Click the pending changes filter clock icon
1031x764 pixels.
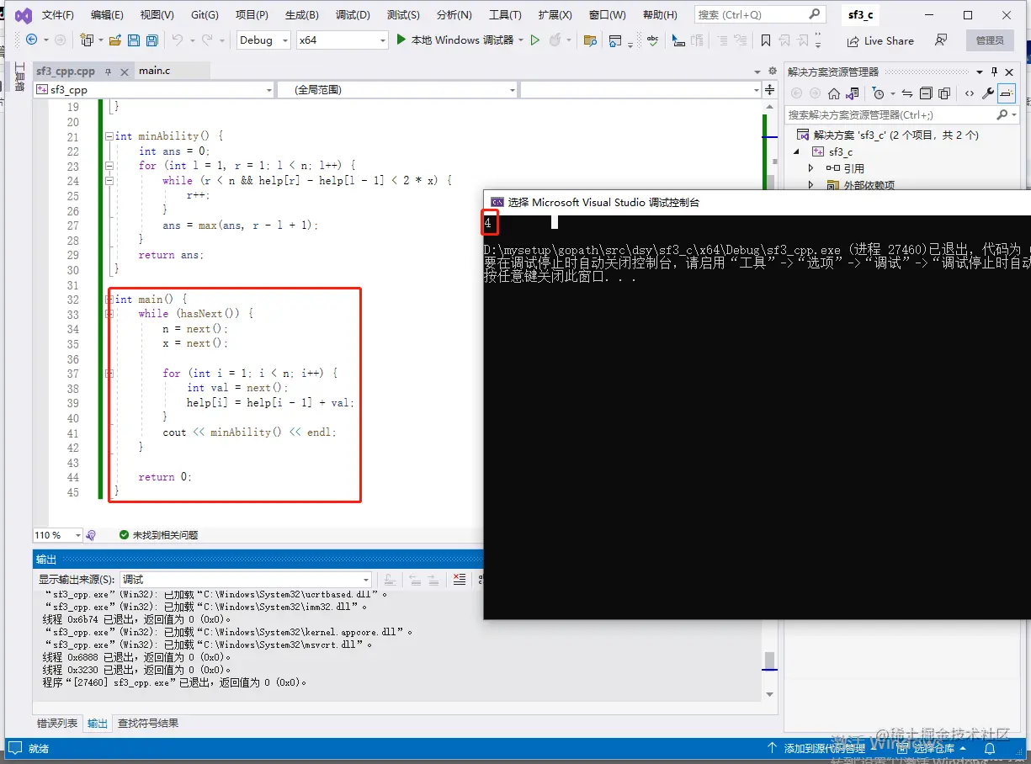coord(878,93)
